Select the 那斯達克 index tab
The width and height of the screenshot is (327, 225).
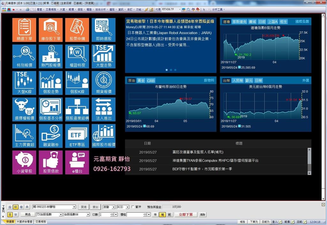[x=240, y=22]
